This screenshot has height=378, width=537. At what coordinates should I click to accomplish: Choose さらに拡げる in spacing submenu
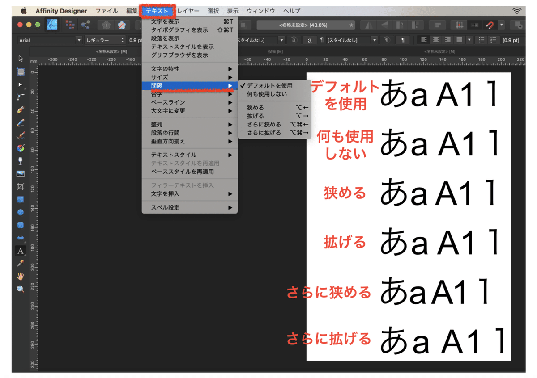(x=274, y=133)
